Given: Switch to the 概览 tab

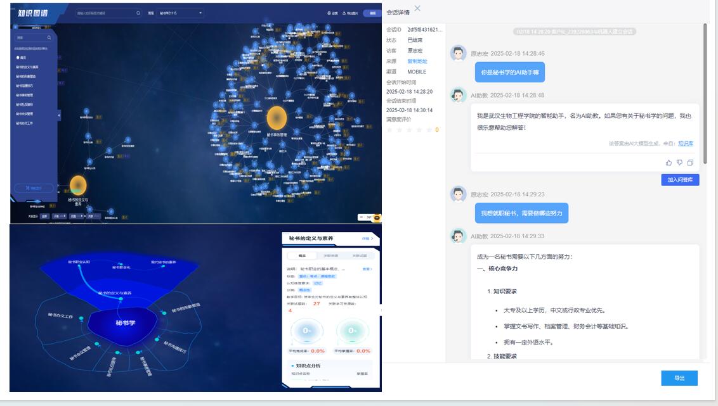Looking at the screenshot, I should (x=303, y=256).
